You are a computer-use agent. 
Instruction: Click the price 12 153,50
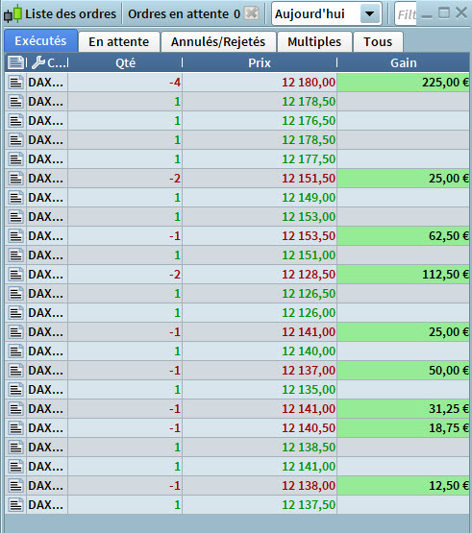(x=309, y=236)
